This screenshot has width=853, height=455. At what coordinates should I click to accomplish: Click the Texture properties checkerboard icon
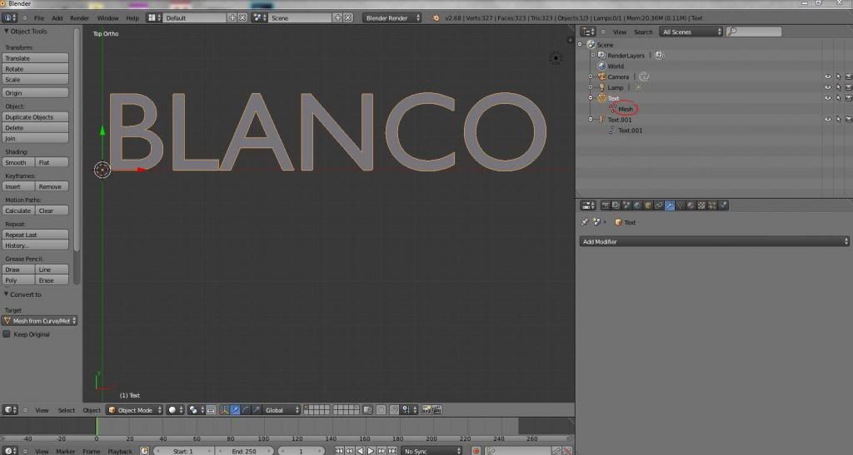click(x=702, y=205)
